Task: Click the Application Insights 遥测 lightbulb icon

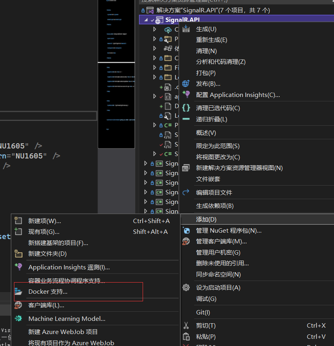Action: pyautogui.click(x=18, y=267)
